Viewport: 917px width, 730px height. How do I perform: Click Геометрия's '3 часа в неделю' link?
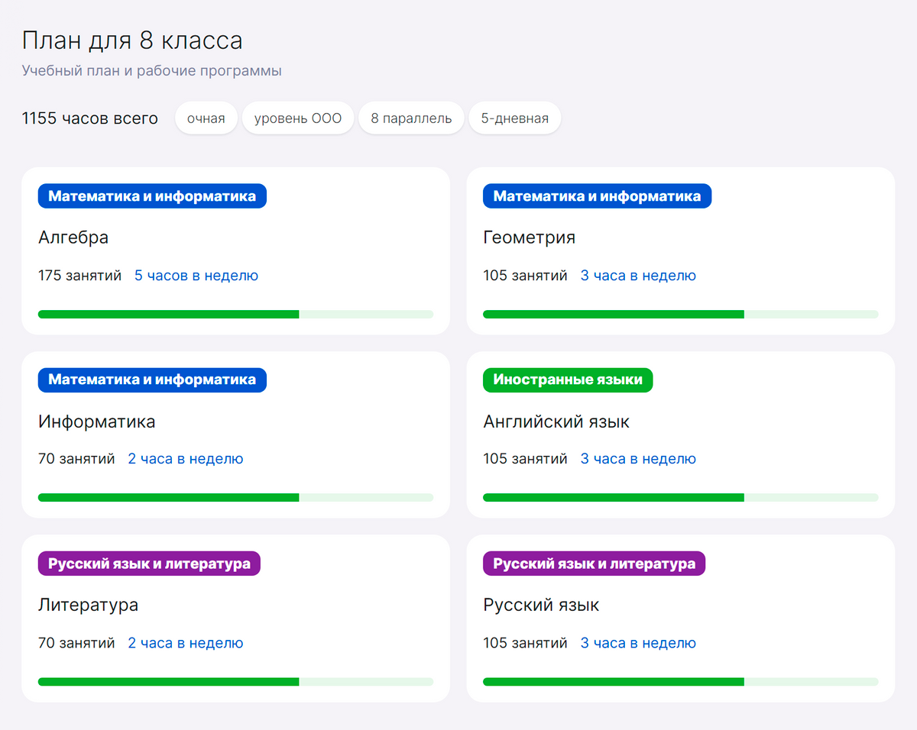click(x=638, y=276)
